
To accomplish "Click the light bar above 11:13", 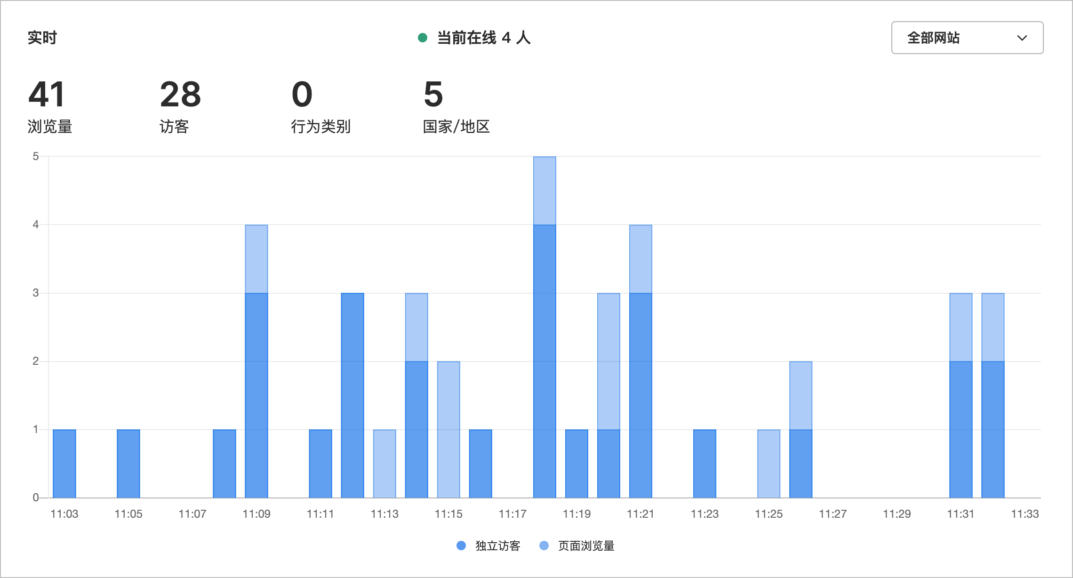I will tap(384, 464).
